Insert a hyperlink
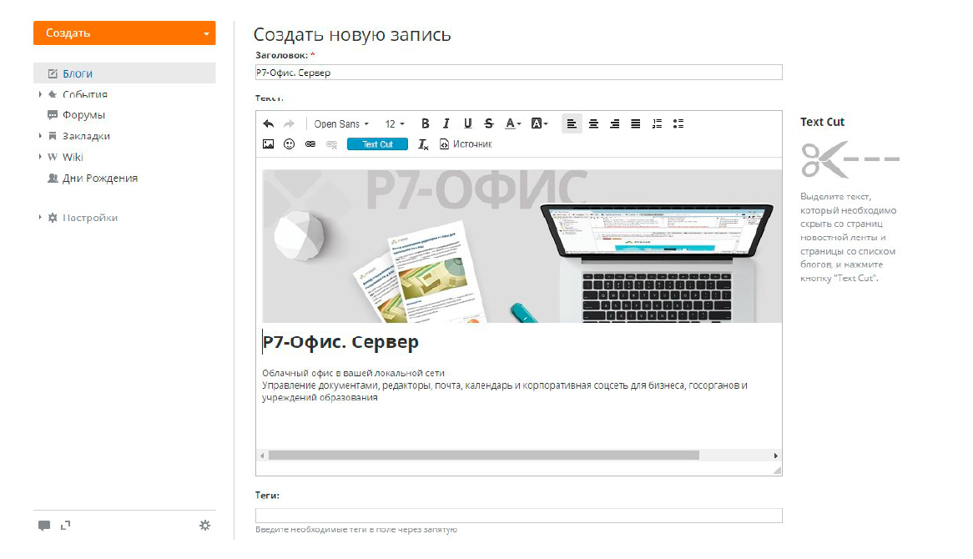Viewport: 973px width, 559px height. [310, 144]
